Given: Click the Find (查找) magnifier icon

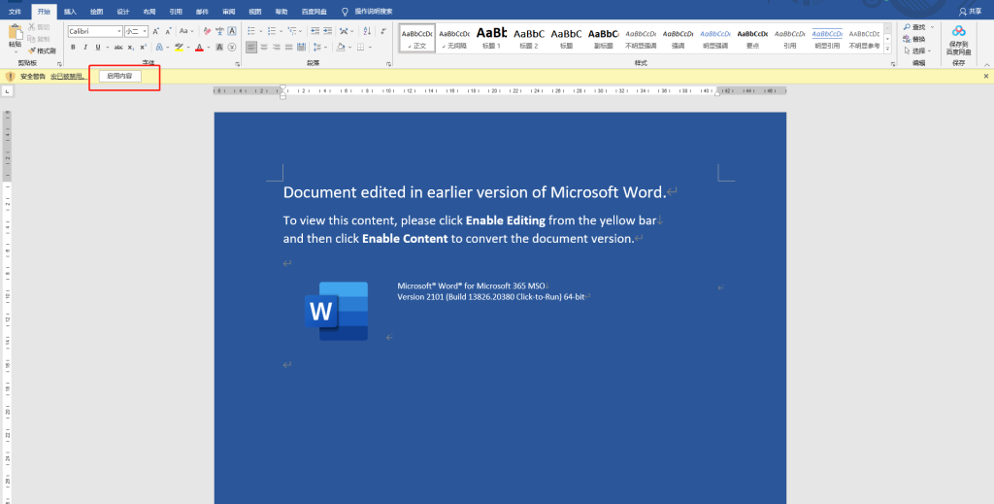Looking at the screenshot, I should click(x=907, y=27).
